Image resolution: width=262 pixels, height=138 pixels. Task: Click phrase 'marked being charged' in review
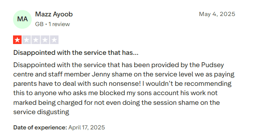pyautogui.click(x=48, y=103)
